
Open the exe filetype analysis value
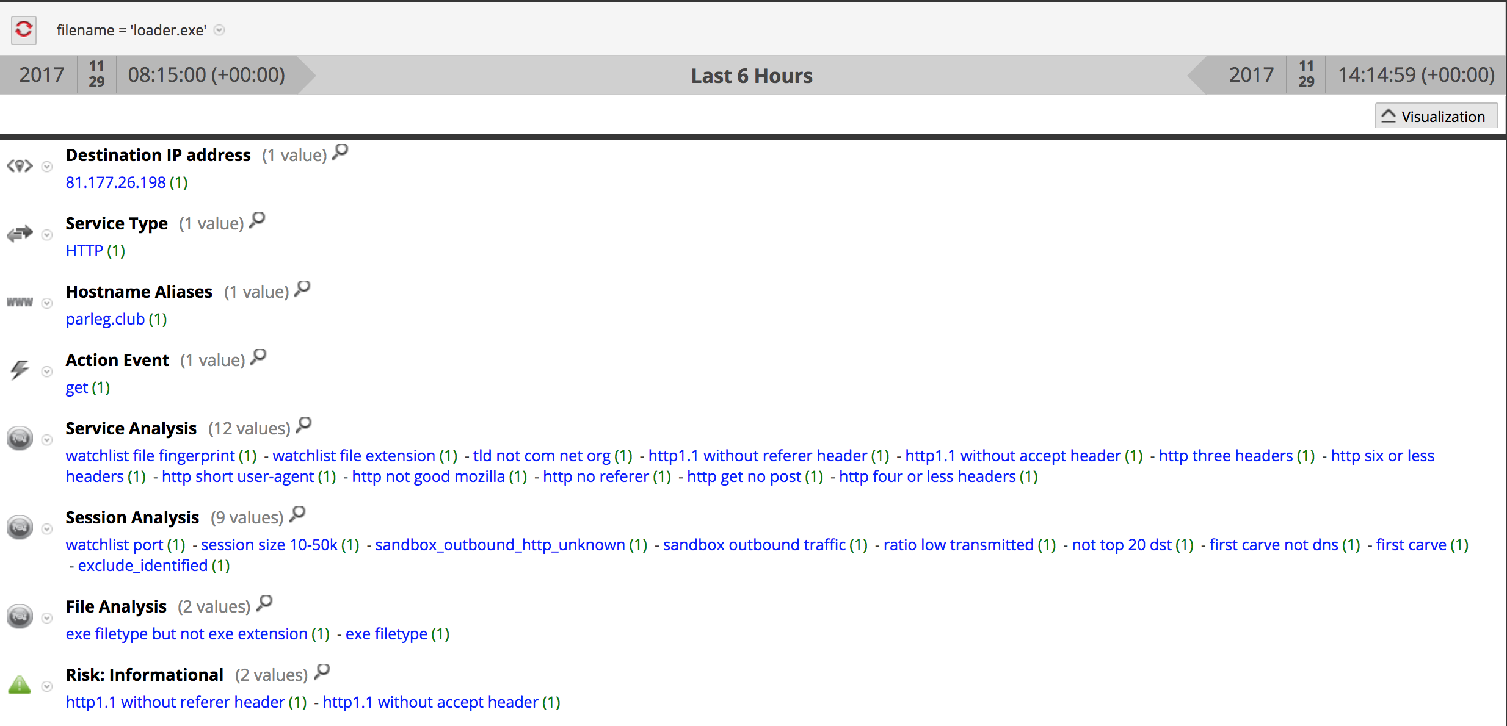[x=387, y=633]
